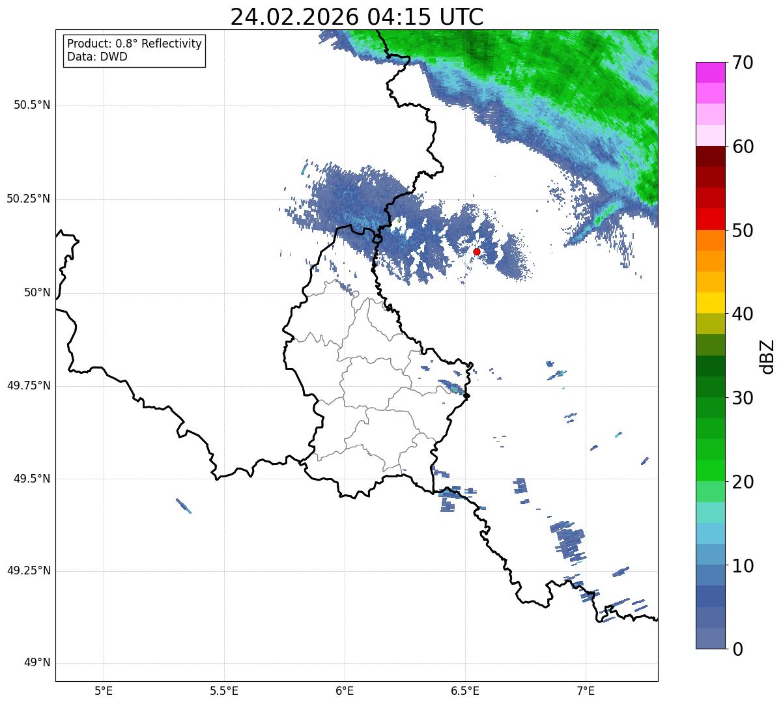
Task: Click the 50°N latitude label
Action: [37, 293]
